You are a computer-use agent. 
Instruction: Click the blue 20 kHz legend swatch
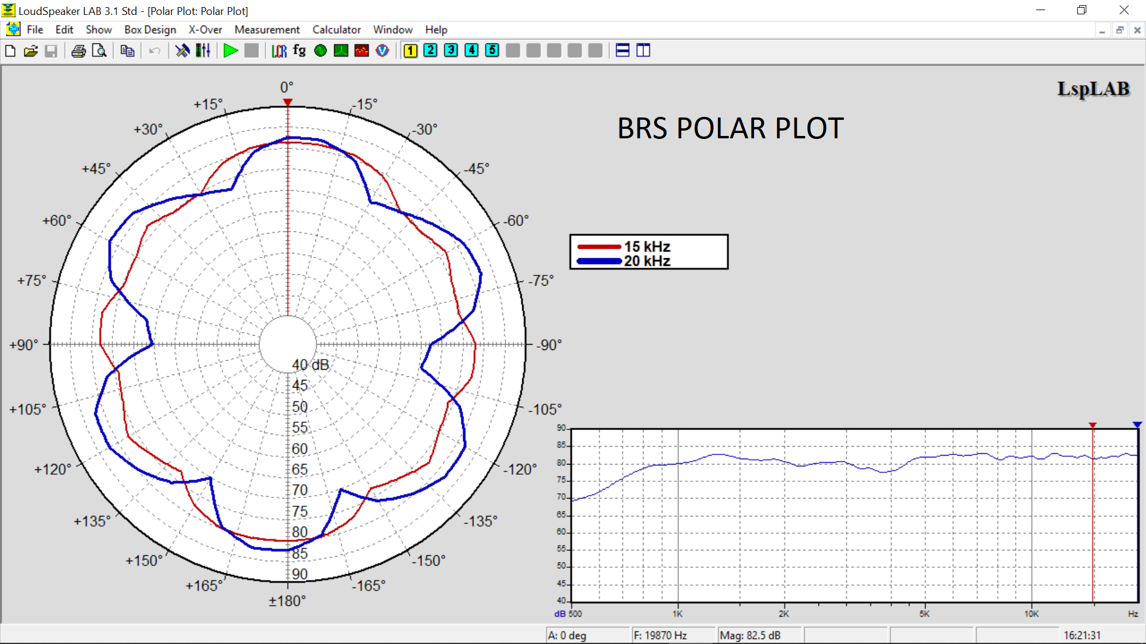(599, 261)
